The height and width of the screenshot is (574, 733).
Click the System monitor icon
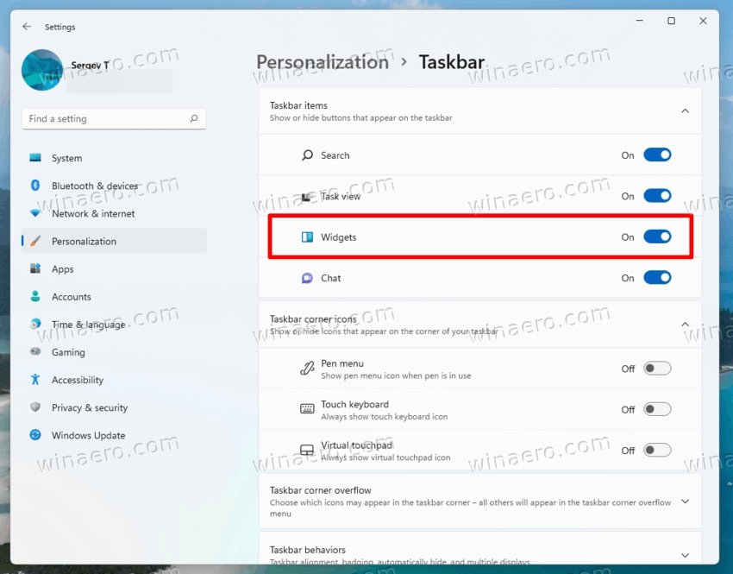point(35,158)
